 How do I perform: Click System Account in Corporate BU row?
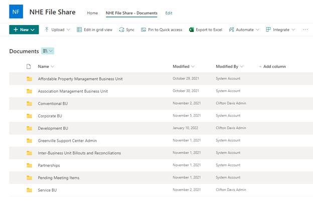(228, 115)
